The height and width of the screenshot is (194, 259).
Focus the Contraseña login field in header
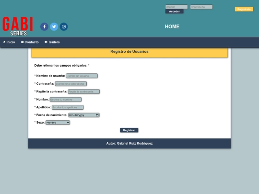click(201, 7)
